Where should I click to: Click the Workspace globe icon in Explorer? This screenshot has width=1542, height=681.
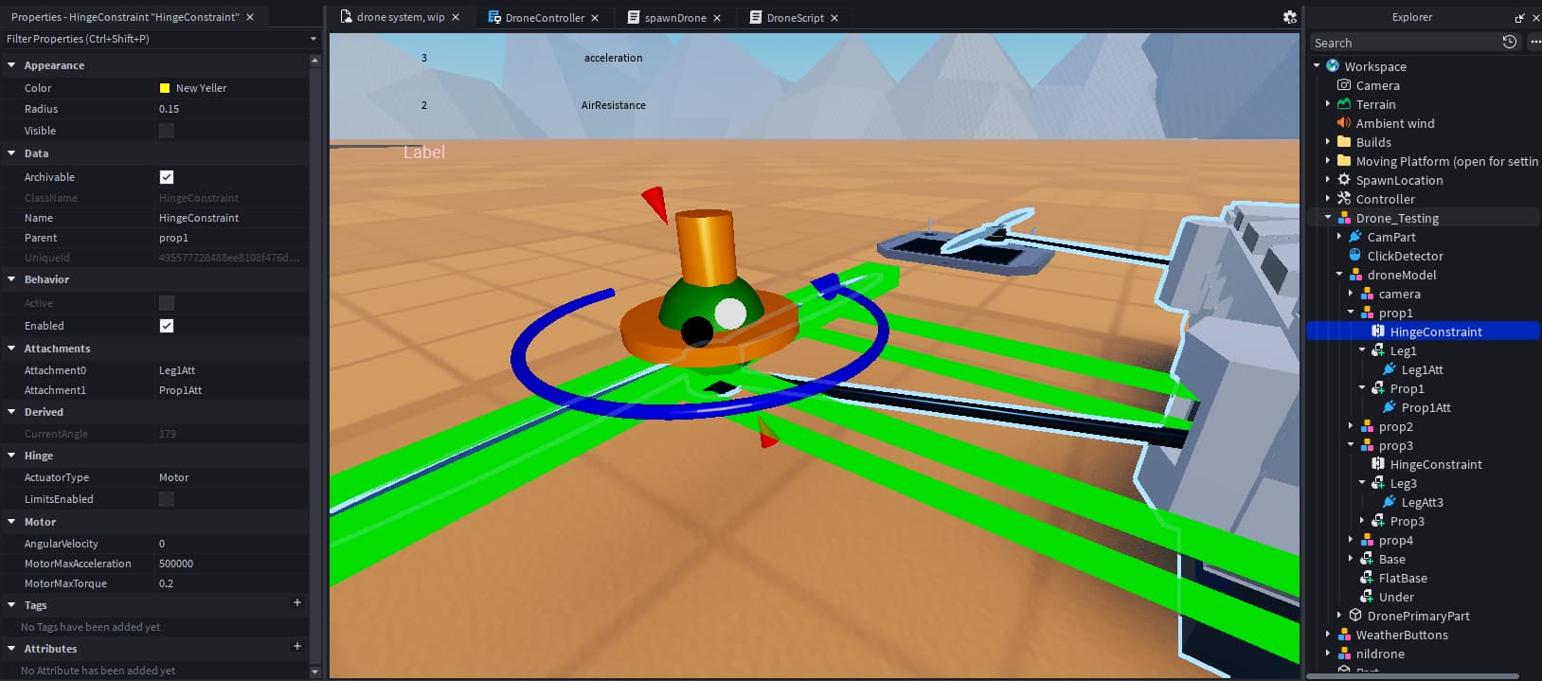coord(1333,66)
